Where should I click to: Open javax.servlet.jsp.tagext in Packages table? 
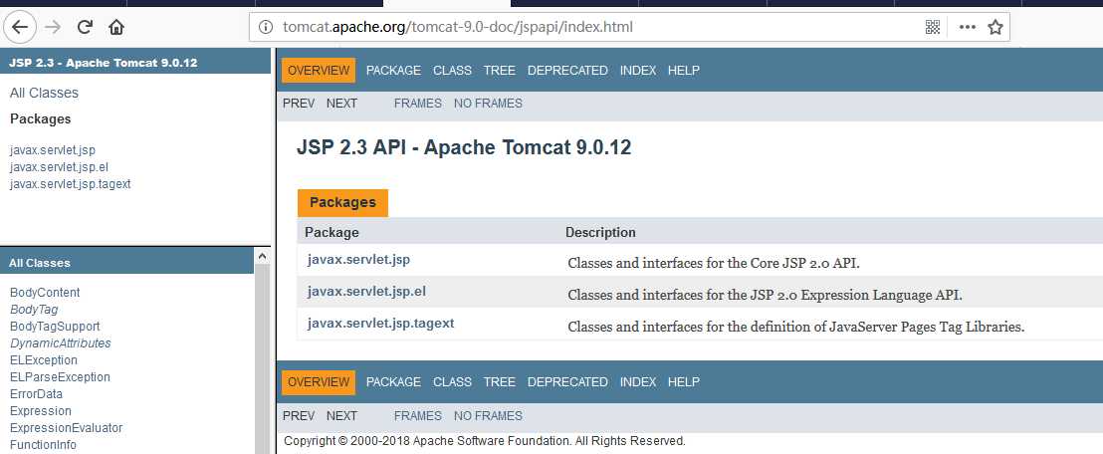[380, 324]
